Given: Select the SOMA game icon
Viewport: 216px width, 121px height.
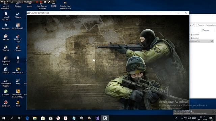Looking at the screenshot, I should 18,48.
